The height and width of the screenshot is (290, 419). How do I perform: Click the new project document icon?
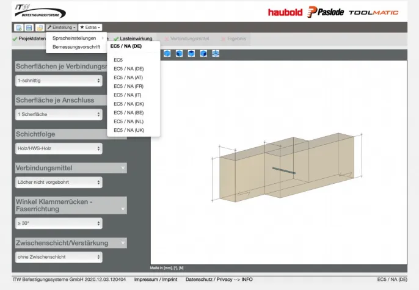[18, 27]
